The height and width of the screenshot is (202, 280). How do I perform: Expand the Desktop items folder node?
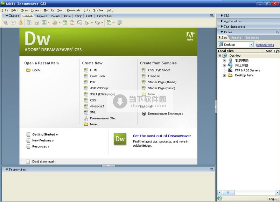pos(224,75)
